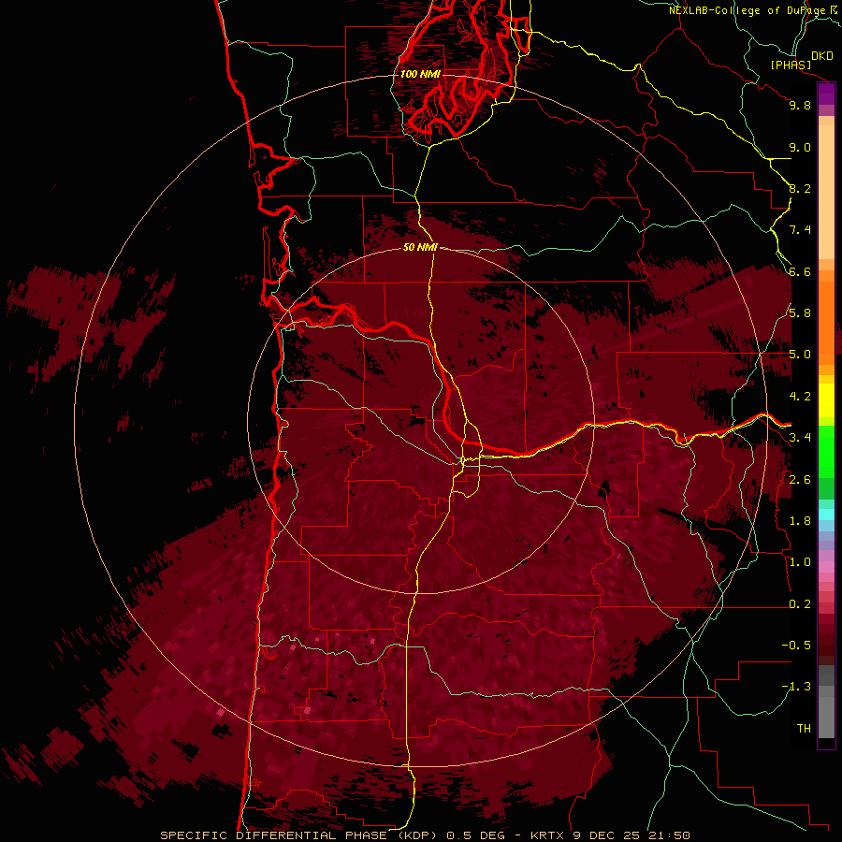Select the gray segment of the color bar
The height and width of the screenshot is (842, 842).
coord(826,704)
